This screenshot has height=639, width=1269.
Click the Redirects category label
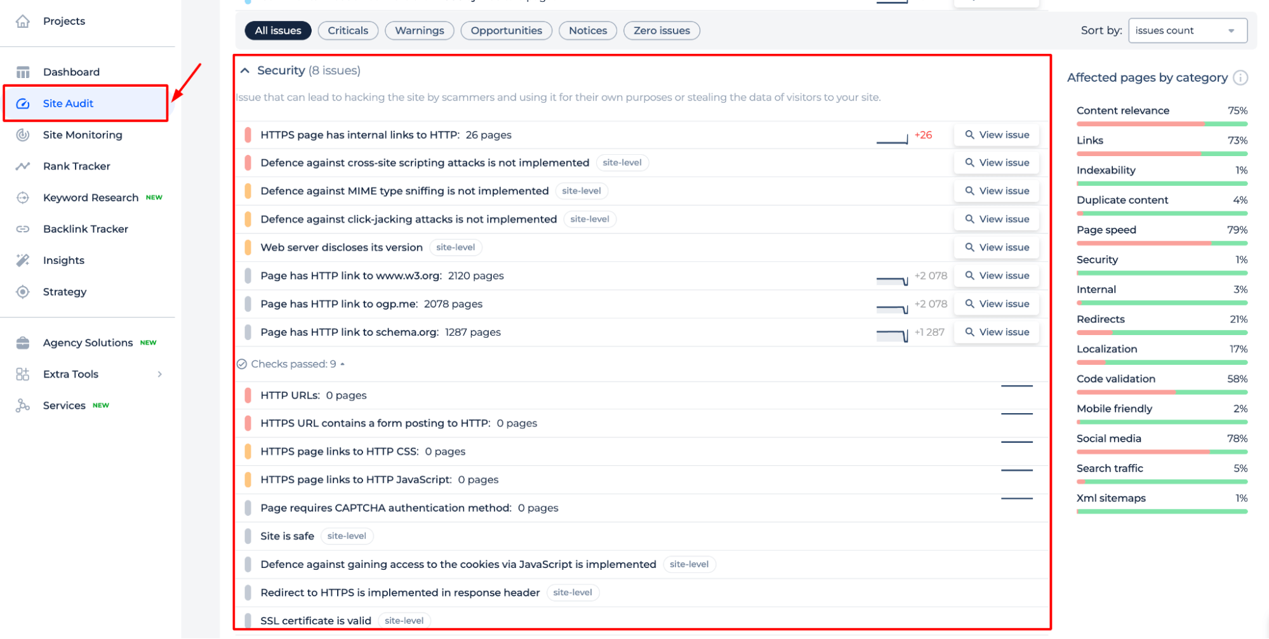coord(1101,319)
